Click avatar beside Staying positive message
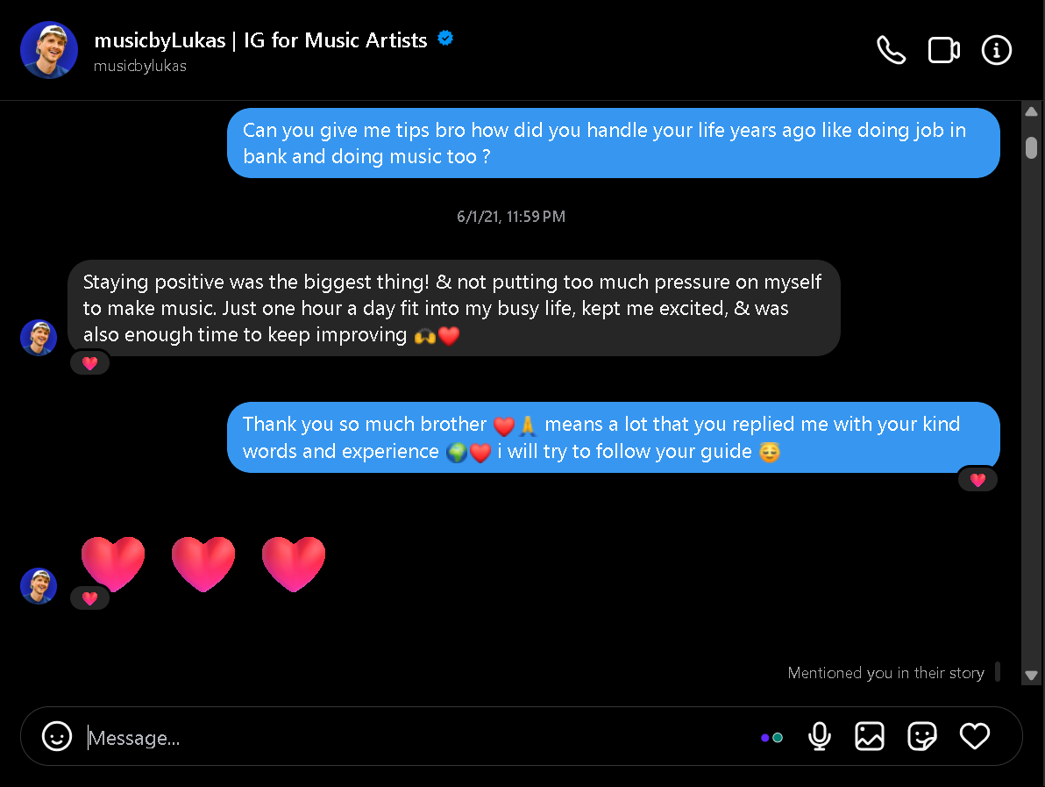Viewport: 1045px width, 787px height. click(x=39, y=338)
